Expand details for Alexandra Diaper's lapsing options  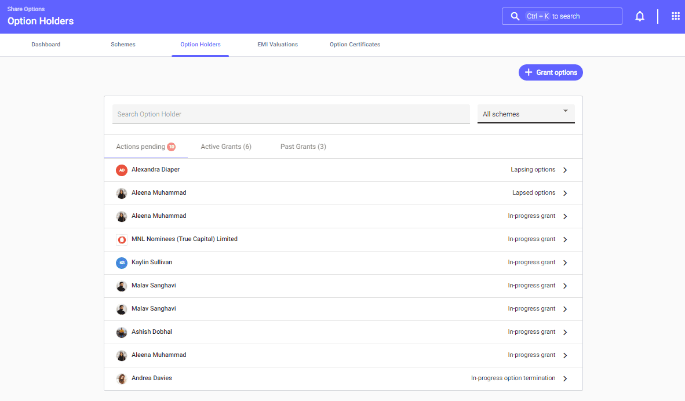coord(565,170)
